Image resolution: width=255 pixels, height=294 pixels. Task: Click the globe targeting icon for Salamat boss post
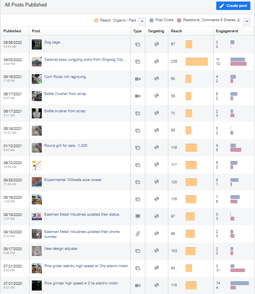pyautogui.click(x=156, y=61)
